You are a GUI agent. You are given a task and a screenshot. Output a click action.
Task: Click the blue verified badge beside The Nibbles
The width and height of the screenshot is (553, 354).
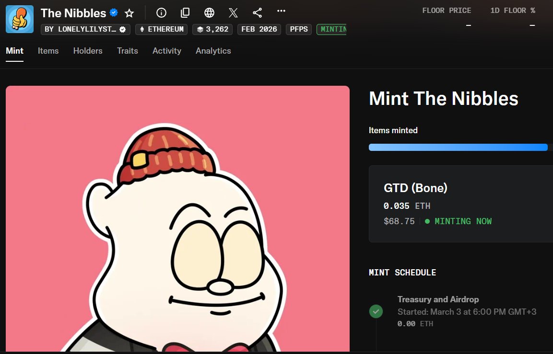pyautogui.click(x=114, y=12)
